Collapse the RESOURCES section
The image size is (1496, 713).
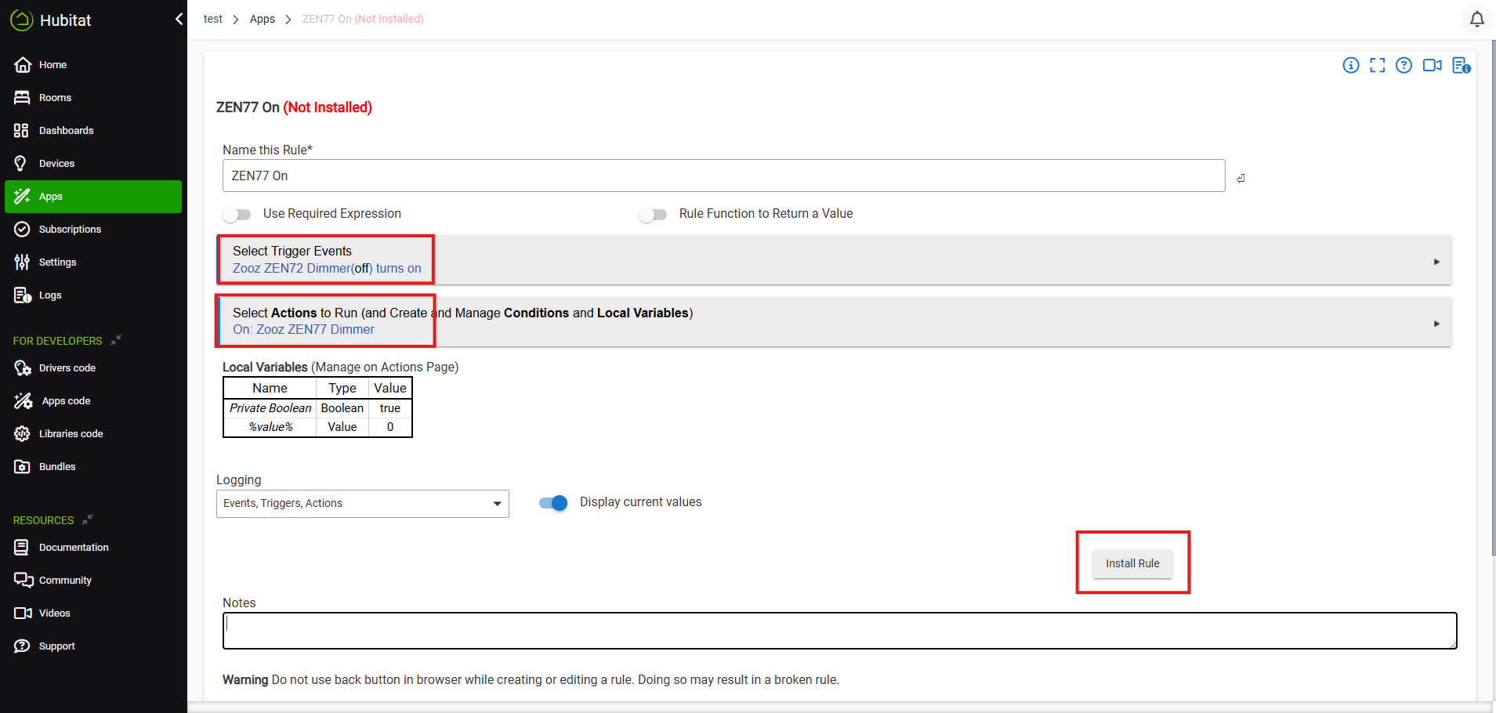pos(88,519)
